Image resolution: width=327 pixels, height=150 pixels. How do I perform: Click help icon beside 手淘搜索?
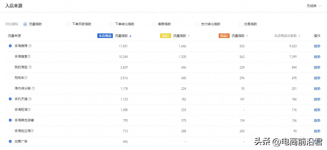[29, 57]
